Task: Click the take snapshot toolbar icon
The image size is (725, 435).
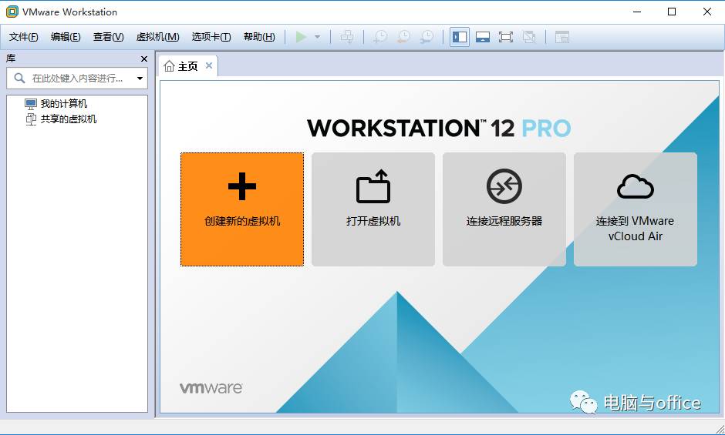Action: click(x=380, y=36)
